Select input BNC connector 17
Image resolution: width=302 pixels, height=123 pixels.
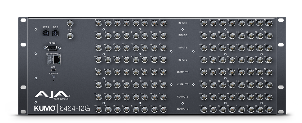(99, 36)
